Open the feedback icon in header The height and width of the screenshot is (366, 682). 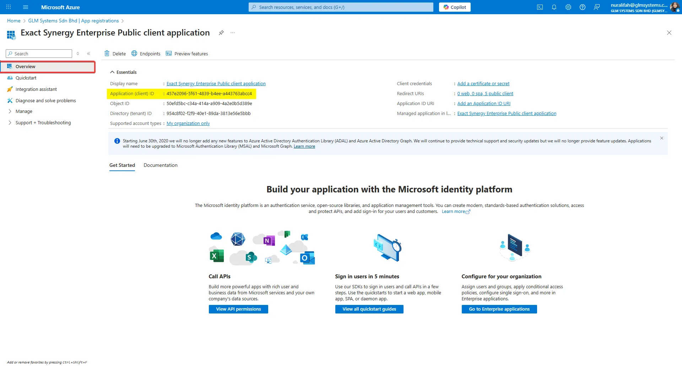[597, 7]
